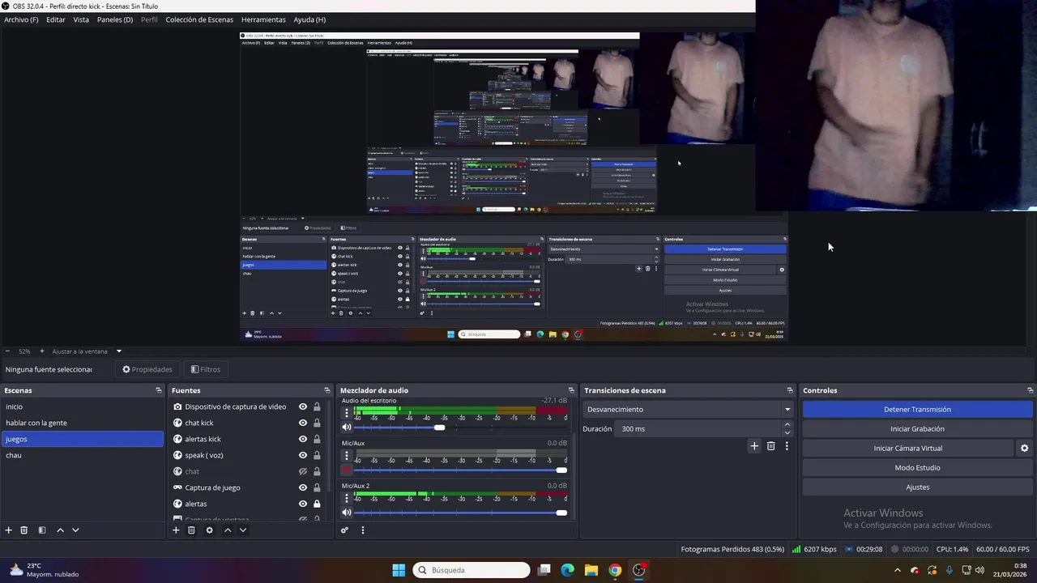Open Audio del escritorio channel options dots
The width and height of the screenshot is (1037, 583).
pos(347,412)
